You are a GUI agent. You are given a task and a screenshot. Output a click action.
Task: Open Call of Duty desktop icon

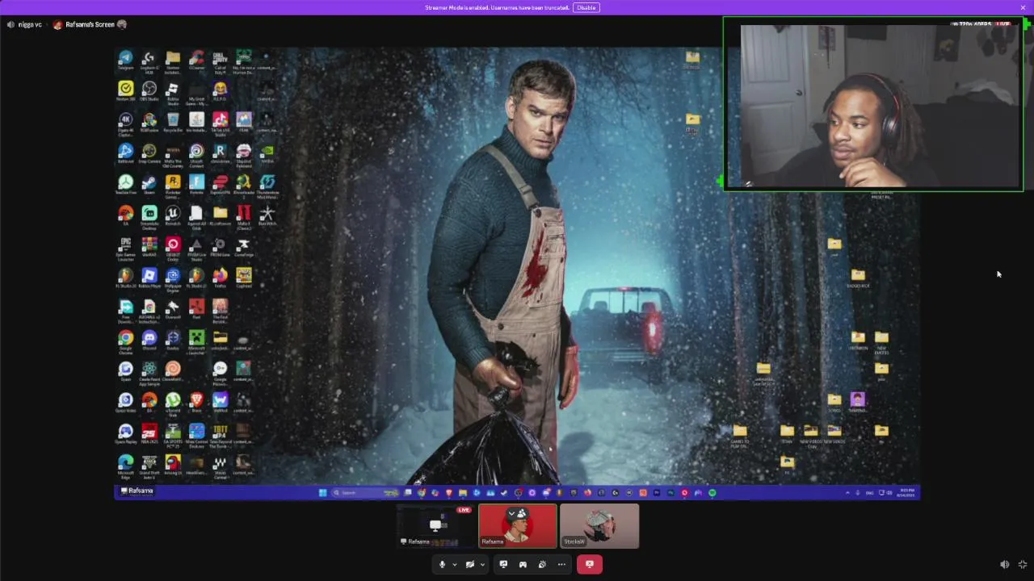pos(220,62)
